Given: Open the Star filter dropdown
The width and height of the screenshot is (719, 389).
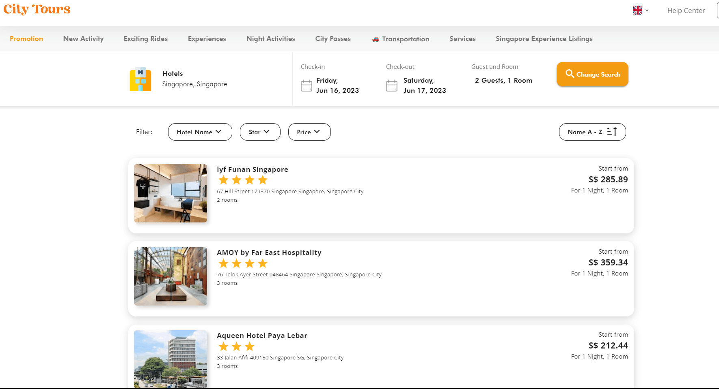Looking at the screenshot, I should [260, 132].
